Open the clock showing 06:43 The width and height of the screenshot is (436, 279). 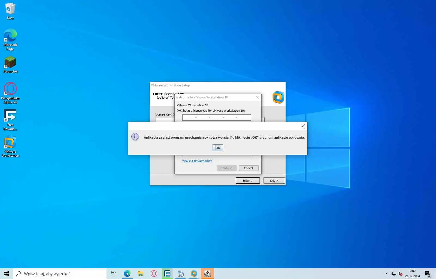(x=412, y=274)
